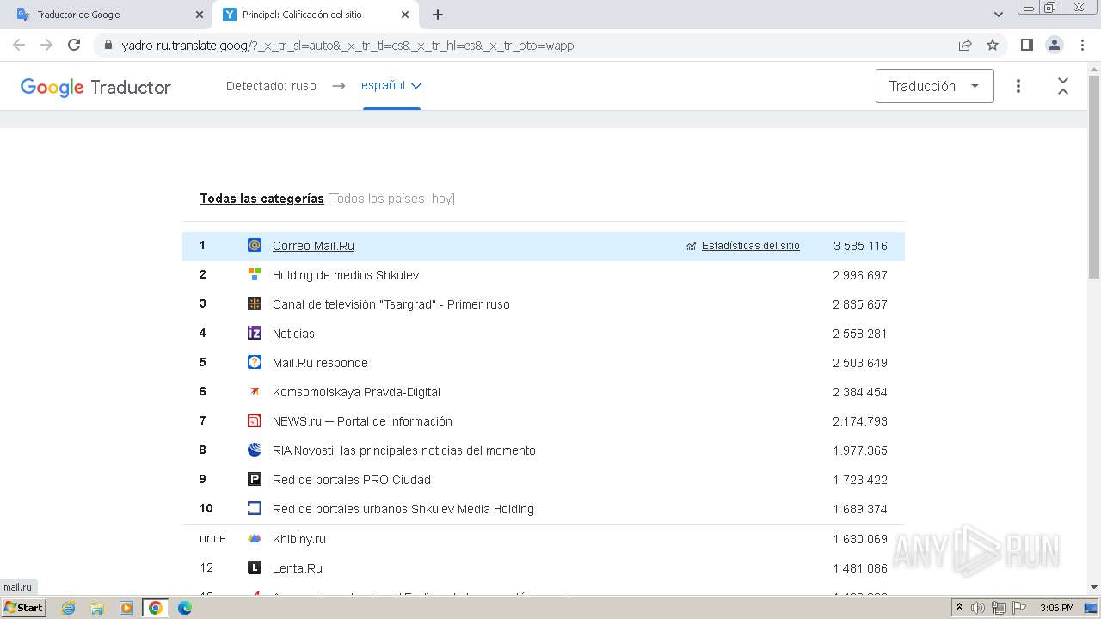Viewport: 1101px width, 619px height.
Task: Open Google Translate more options menu
Action: [1018, 86]
